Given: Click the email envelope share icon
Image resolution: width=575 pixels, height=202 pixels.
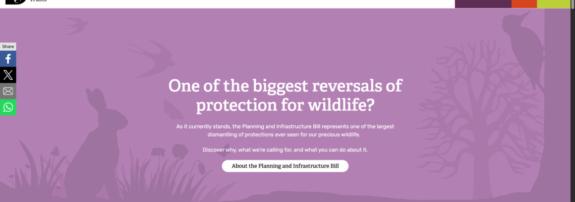Looking at the screenshot, I should [8, 91].
